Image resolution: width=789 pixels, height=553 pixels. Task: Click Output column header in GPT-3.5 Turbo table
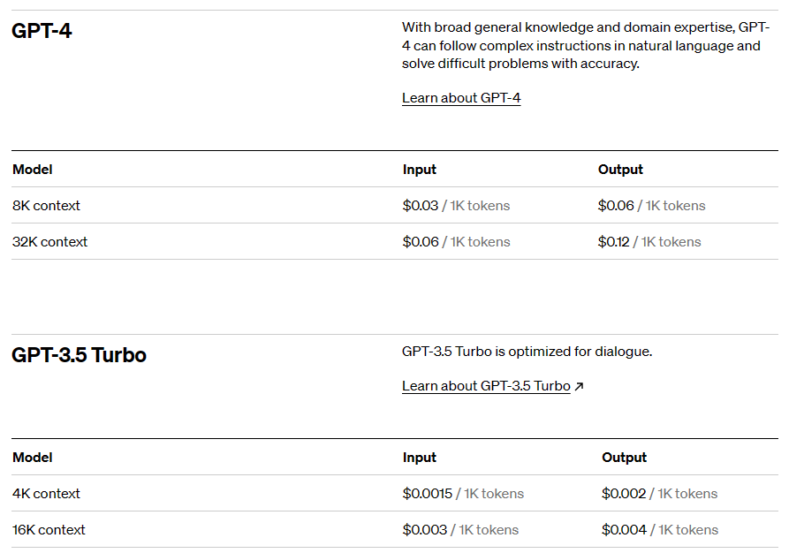click(x=625, y=458)
